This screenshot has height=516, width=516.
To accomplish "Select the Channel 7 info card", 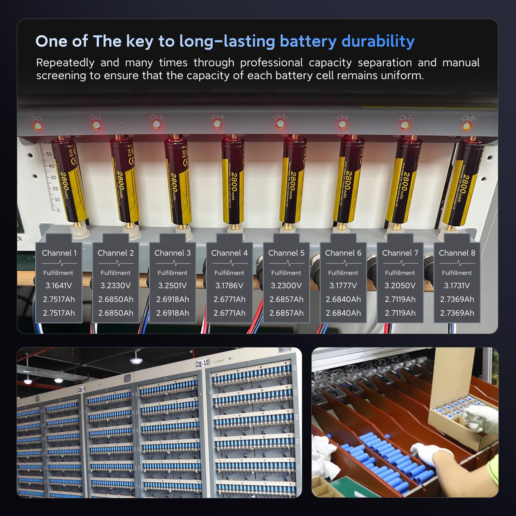I will [x=400, y=278].
